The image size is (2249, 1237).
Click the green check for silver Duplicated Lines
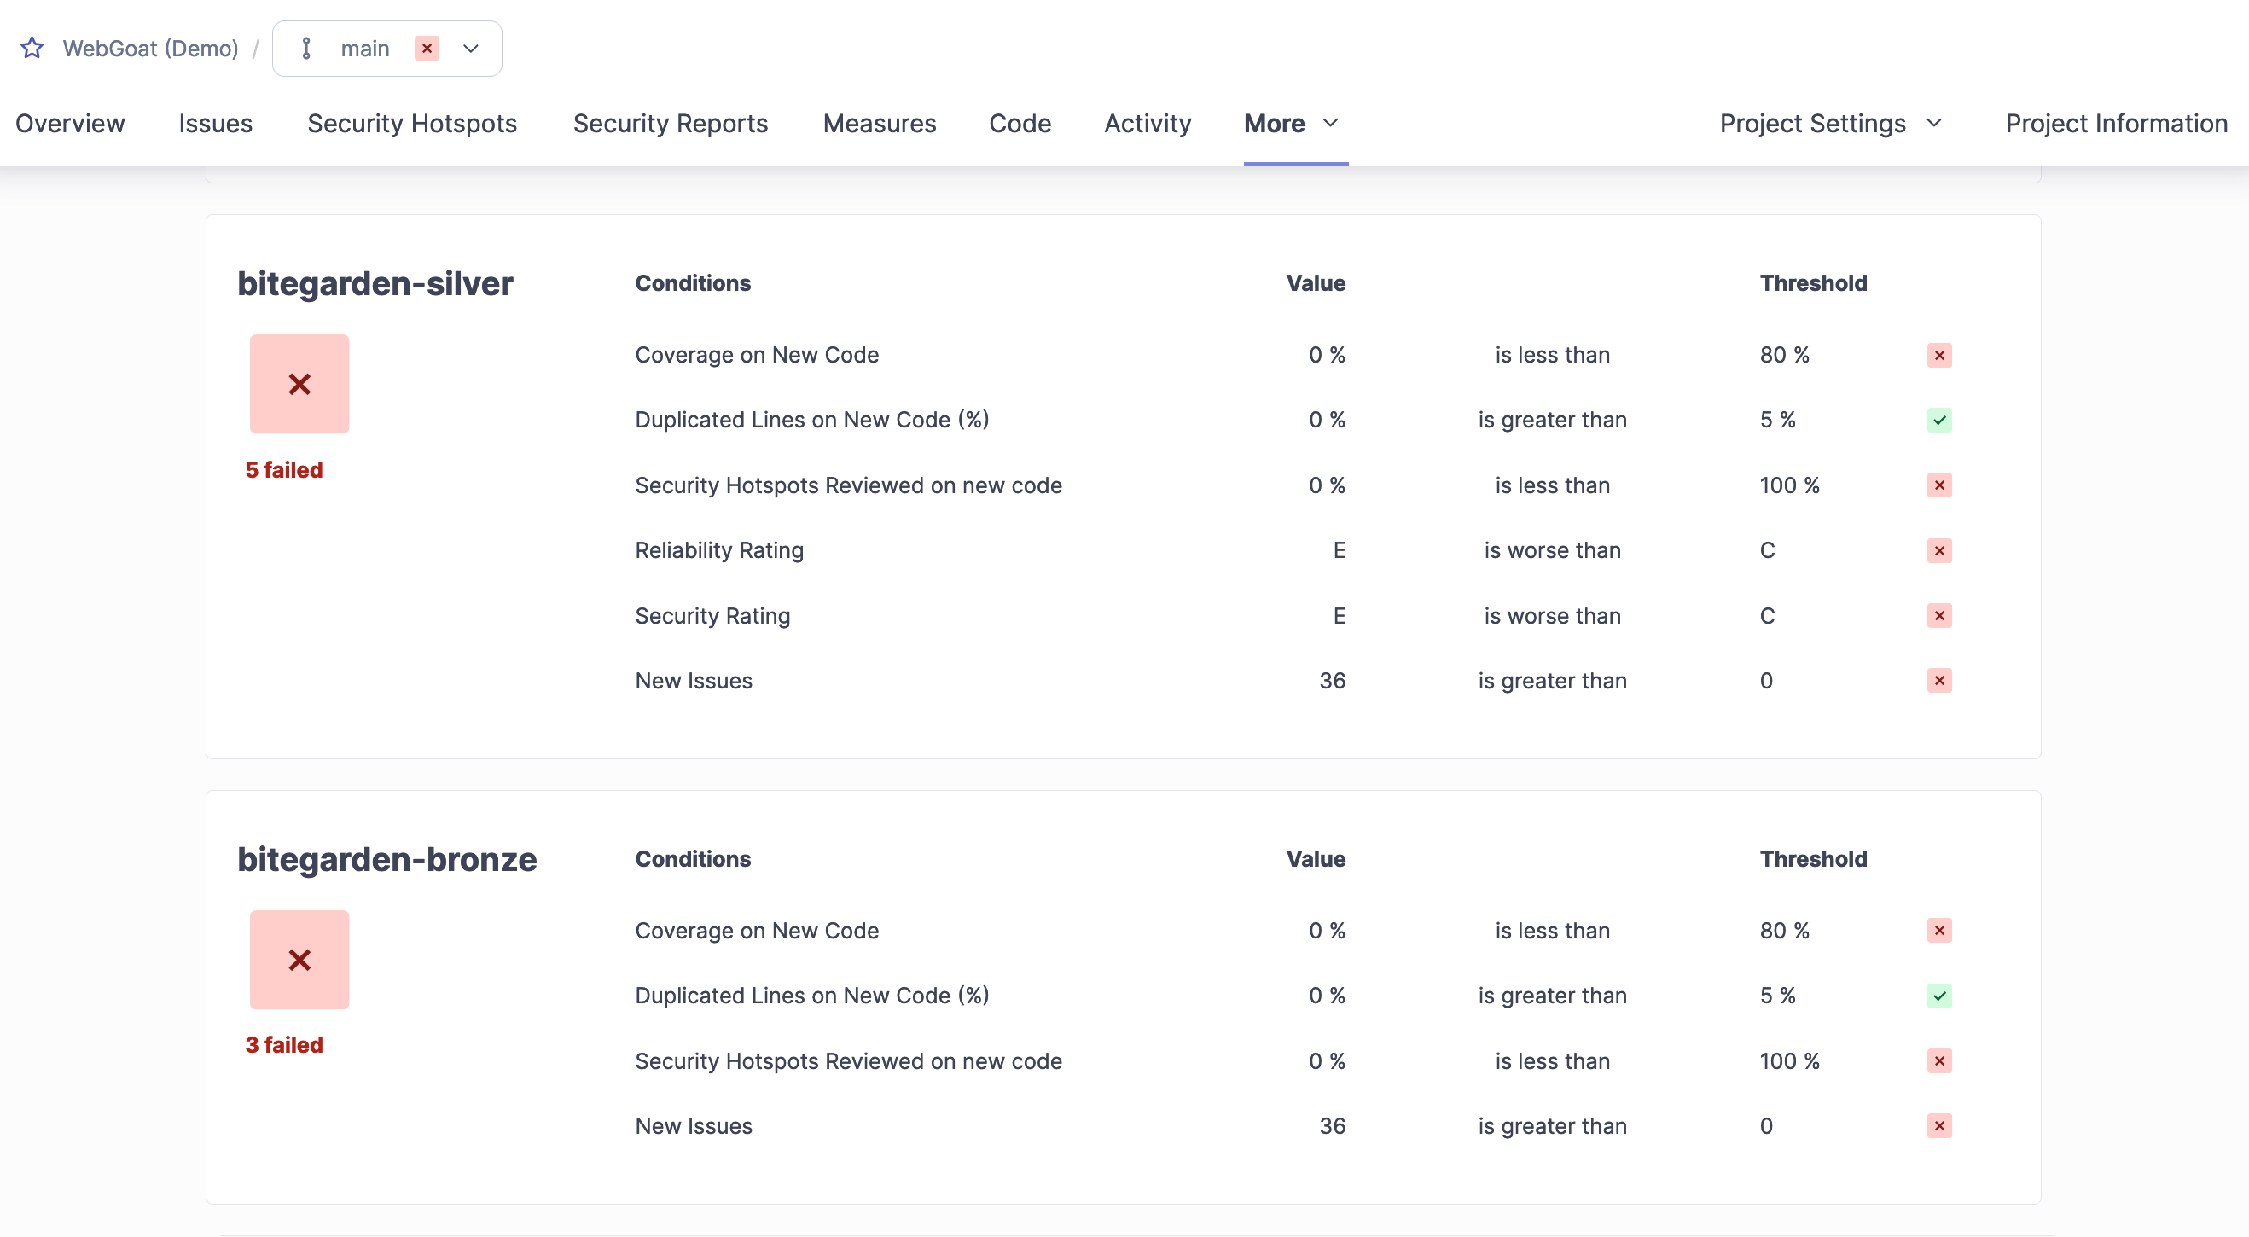pyautogui.click(x=1939, y=420)
